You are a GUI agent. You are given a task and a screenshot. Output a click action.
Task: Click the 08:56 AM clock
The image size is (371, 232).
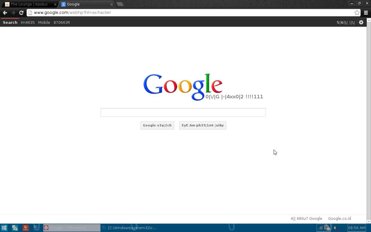coord(357,228)
